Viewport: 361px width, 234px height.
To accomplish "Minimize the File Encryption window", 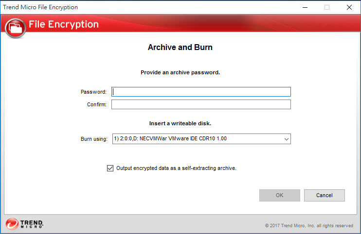I will (x=305, y=7).
